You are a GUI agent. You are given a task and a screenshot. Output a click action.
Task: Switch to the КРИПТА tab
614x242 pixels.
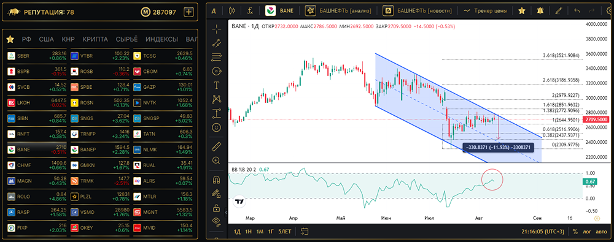[x=95, y=39]
